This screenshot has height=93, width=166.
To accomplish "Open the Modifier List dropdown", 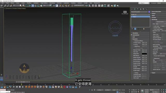I will [x=140, y=14].
